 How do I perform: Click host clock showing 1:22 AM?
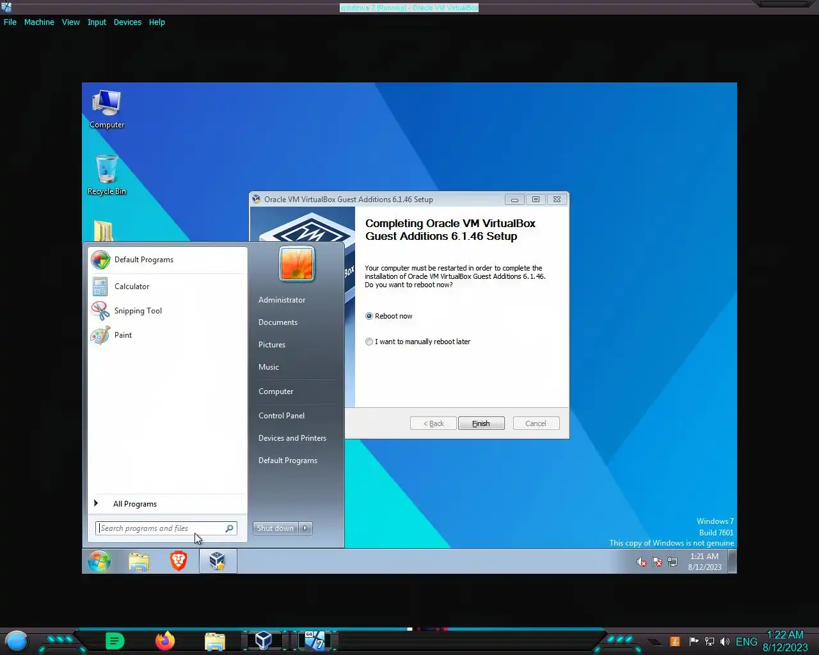785,641
